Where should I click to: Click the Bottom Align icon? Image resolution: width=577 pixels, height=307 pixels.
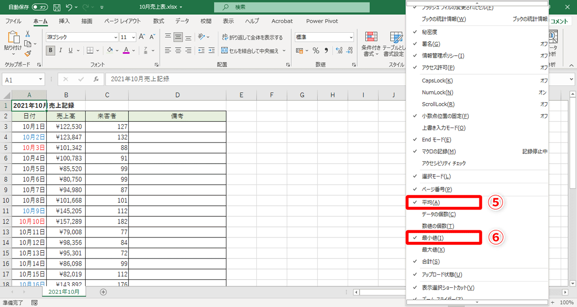[188, 37]
